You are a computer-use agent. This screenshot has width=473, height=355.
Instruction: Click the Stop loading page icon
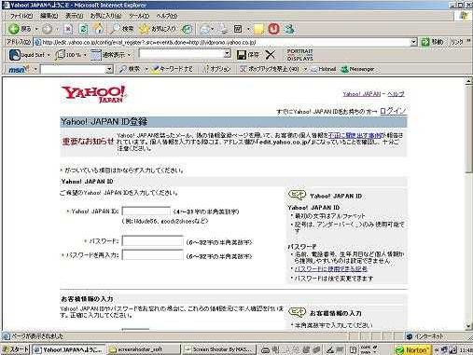pos(68,29)
